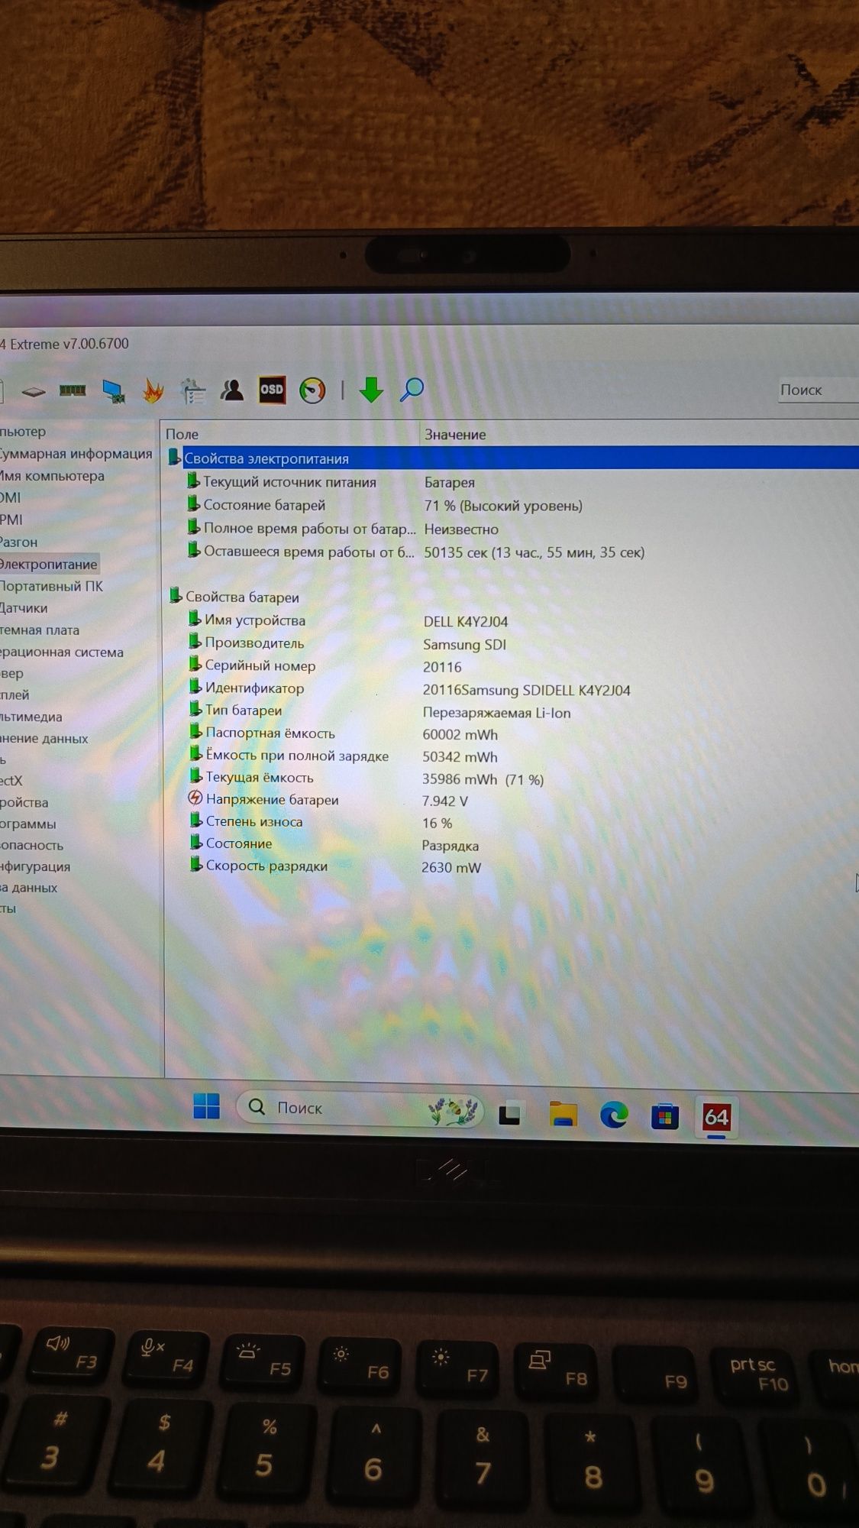The width and height of the screenshot is (859, 1528).
Task: Click the 2630 mW value
Action: 451,867
